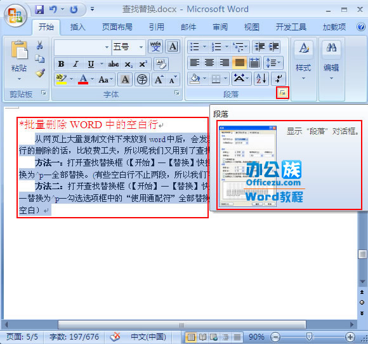Screen dimensions: 368x344
Task: Click the horizontal scrollbar thumb
Action: [182, 325]
